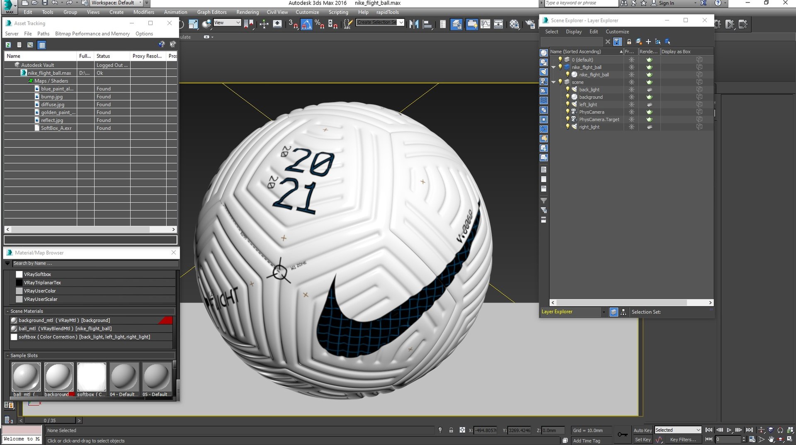Viewport: 796px width, 445px height.
Task: Open the Workspace: Default dropdown
Action: [116, 3]
